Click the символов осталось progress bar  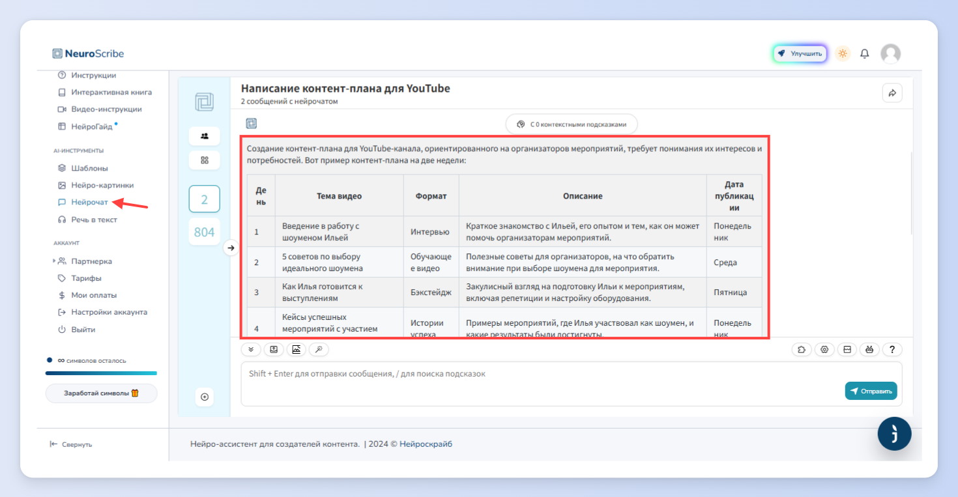pyautogui.click(x=101, y=373)
